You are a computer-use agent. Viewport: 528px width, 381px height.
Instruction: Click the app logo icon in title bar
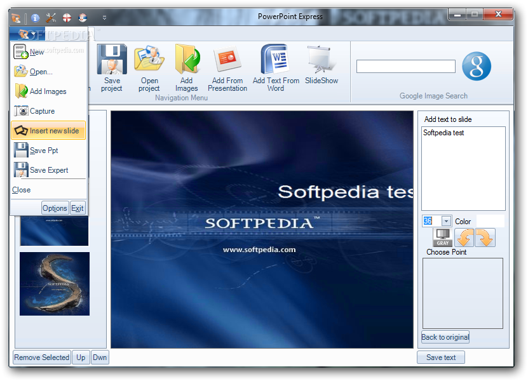click(16, 18)
